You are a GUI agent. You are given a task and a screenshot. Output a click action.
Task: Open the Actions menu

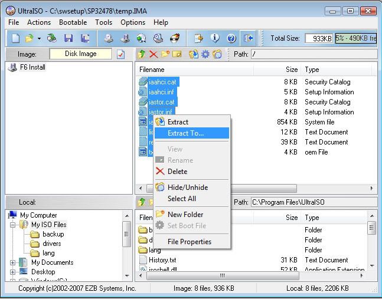click(x=39, y=22)
